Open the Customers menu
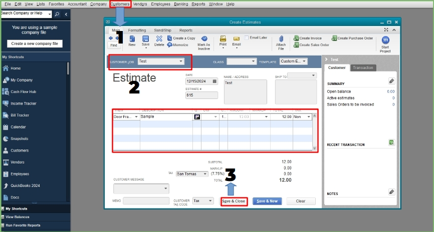 [120, 4]
